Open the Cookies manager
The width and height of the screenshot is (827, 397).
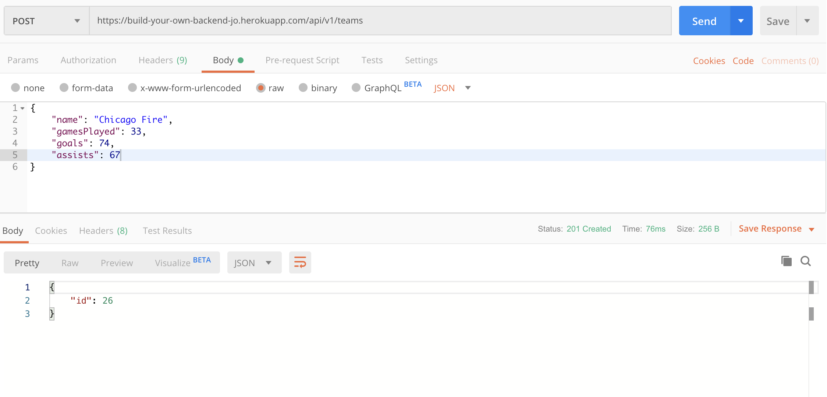709,60
